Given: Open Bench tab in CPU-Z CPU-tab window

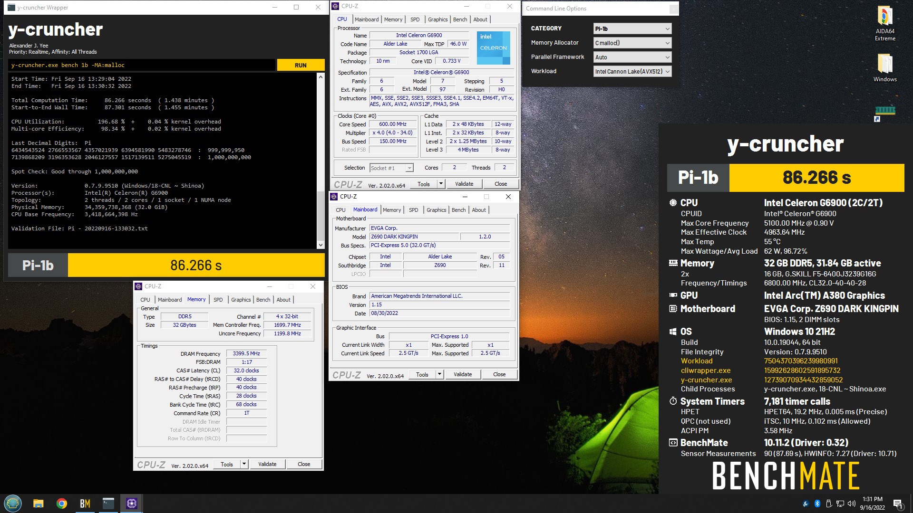Looking at the screenshot, I should 460,19.
